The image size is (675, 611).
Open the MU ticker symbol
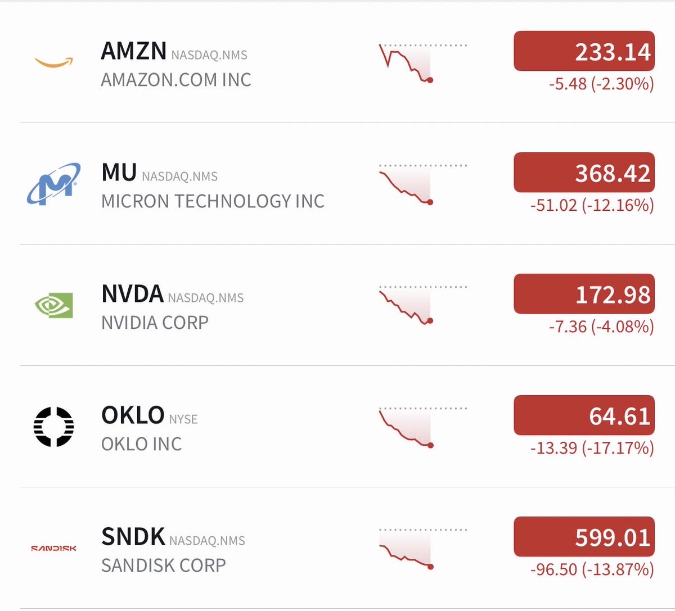(x=119, y=173)
